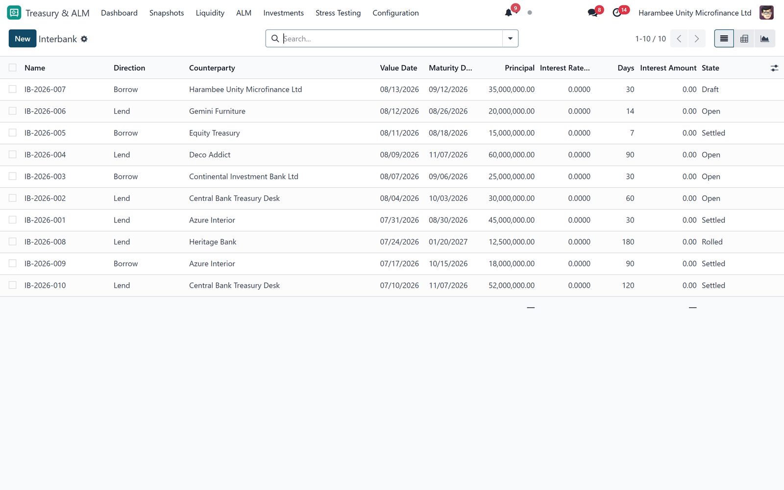Screen dimensions: 784x490
Task: Go to the Dashboard menu
Action: coord(119,13)
